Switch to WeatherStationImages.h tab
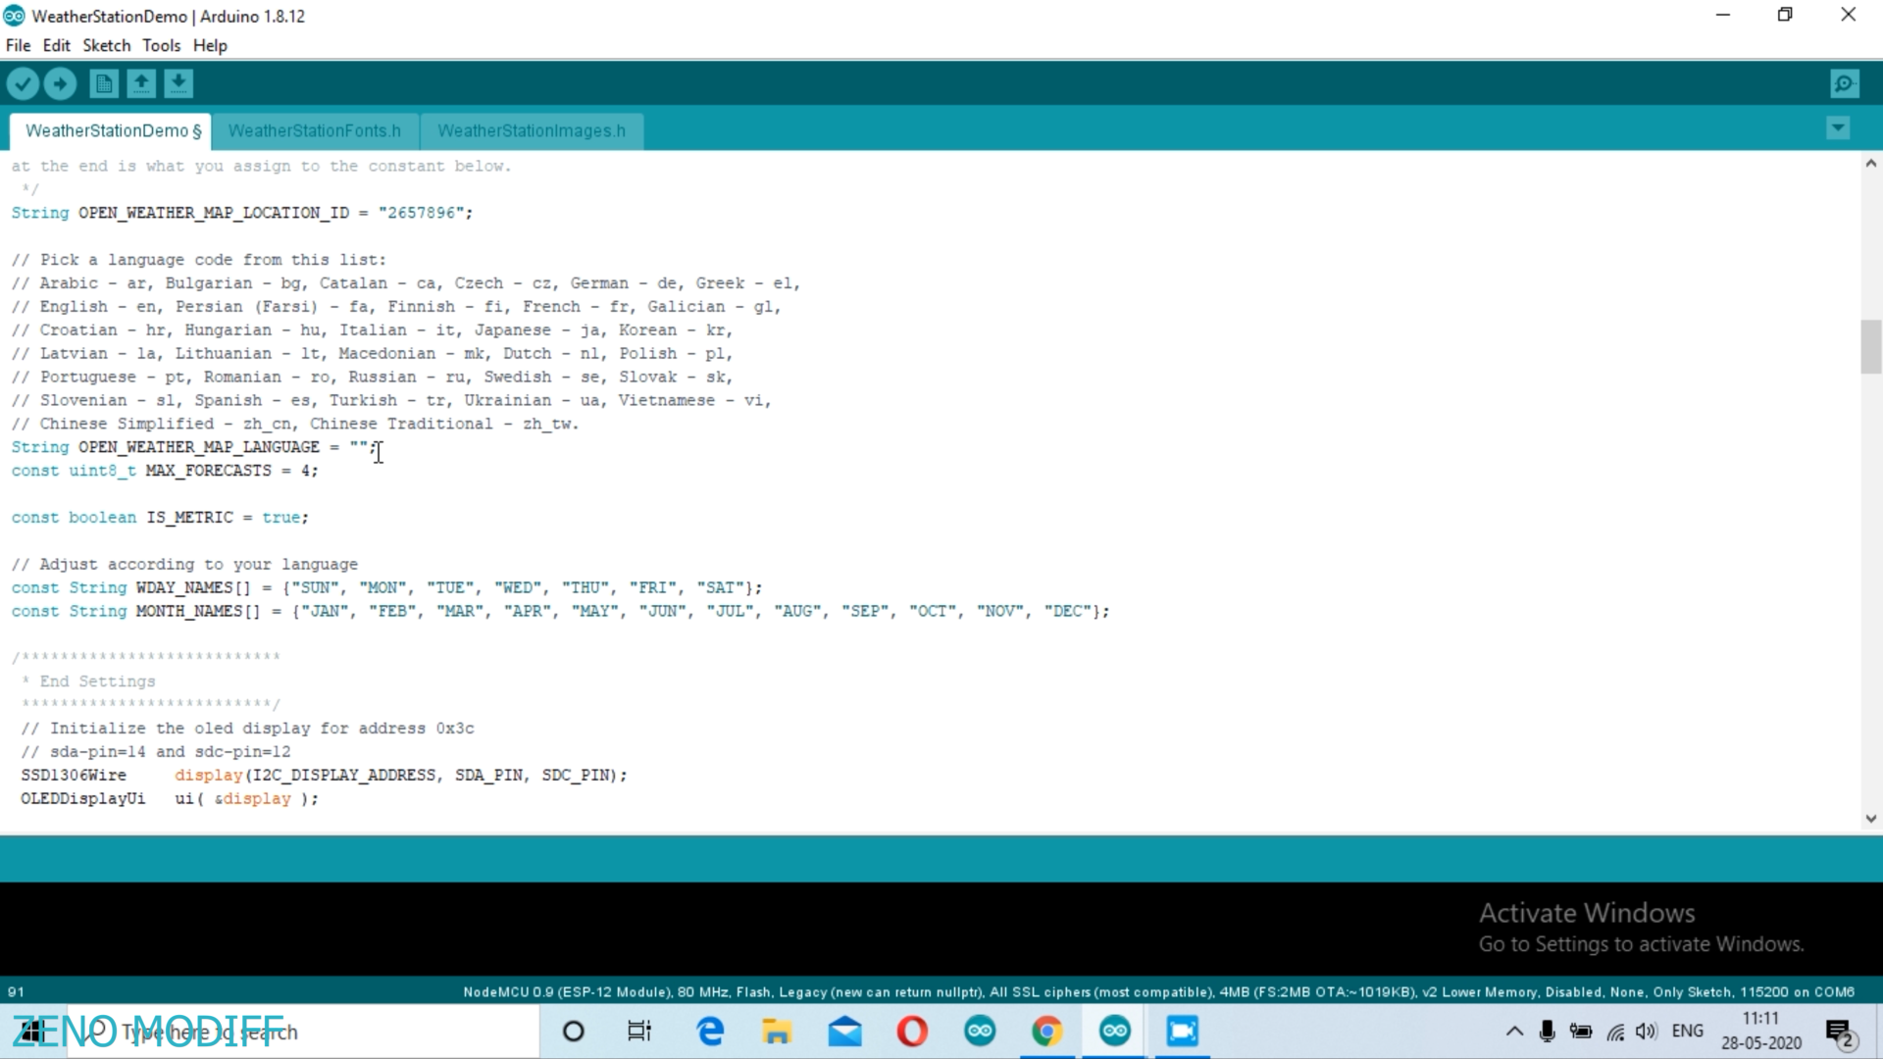 [531, 130]
